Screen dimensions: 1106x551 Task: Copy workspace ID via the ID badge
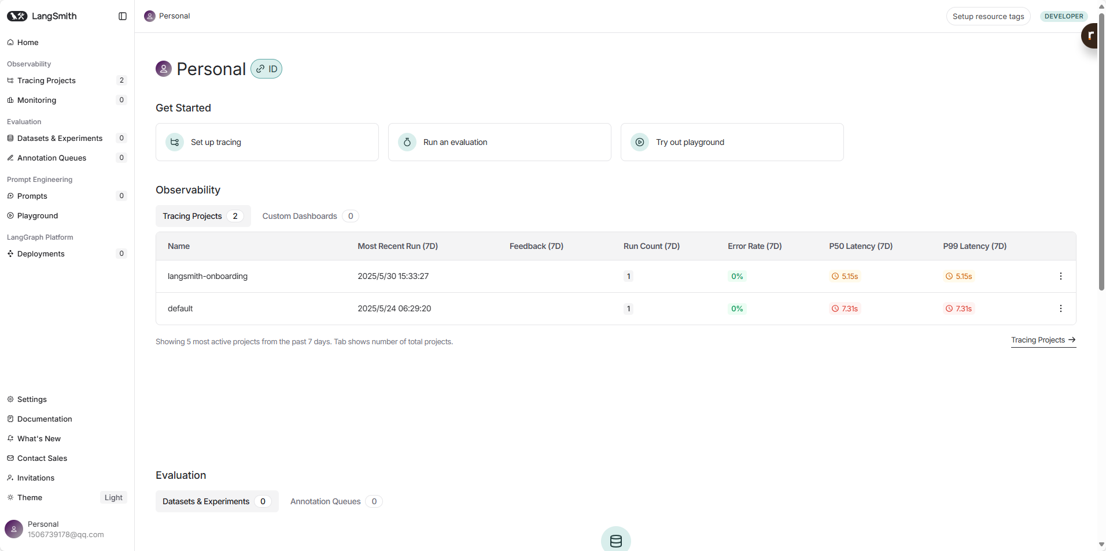(x=266, y=69)
